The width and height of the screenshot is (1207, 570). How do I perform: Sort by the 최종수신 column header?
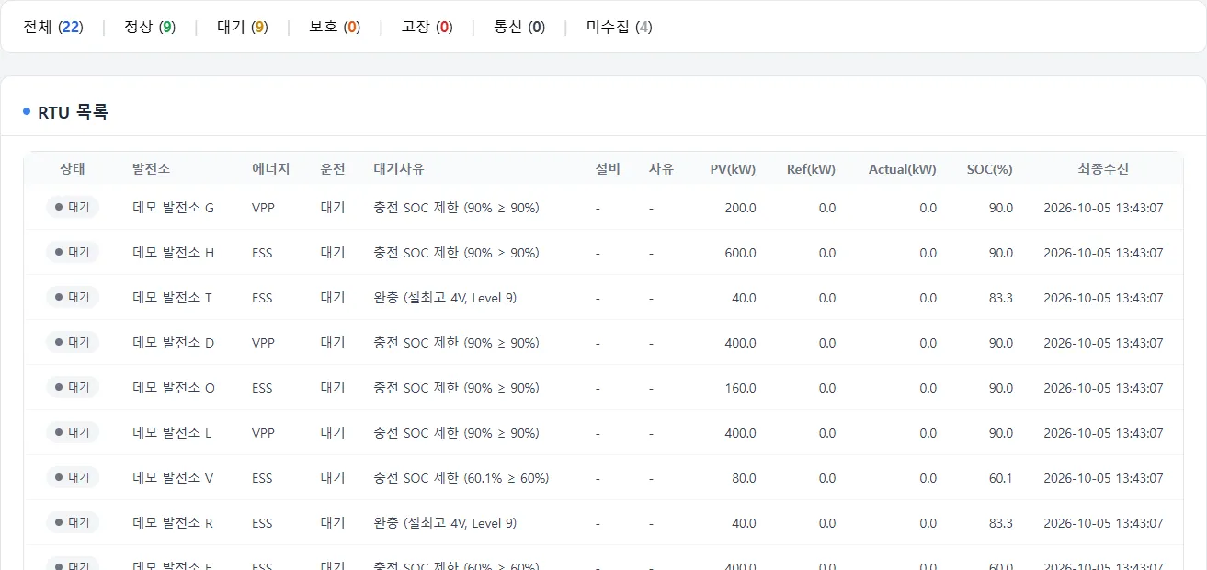(x=1103, y=169)
